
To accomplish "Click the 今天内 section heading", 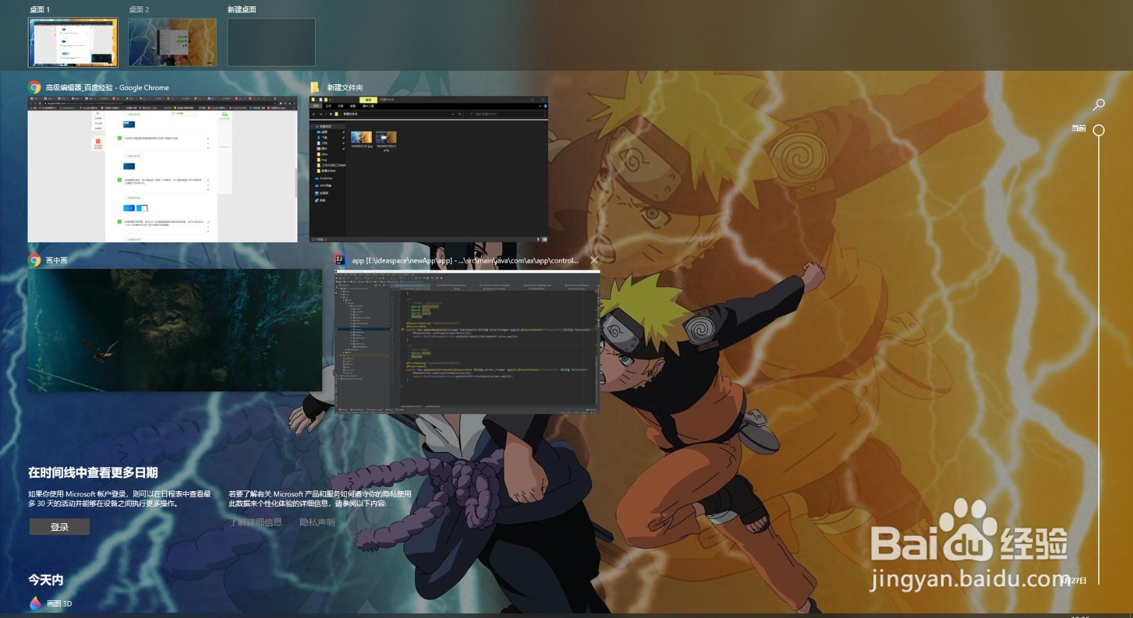I will tap(46, 580).
